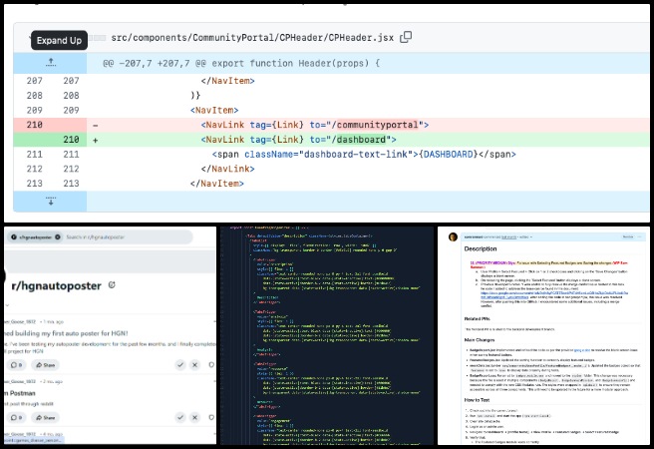This screenshot has height=449, width=654.
Task: Click line 213 closing NavItem tag
Action: 217,184
